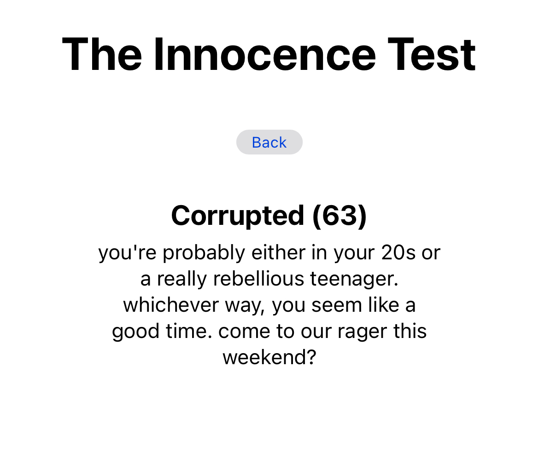Click the words "a really" in the description
Viewport: 539px width, 452px height.
(168, 279)
